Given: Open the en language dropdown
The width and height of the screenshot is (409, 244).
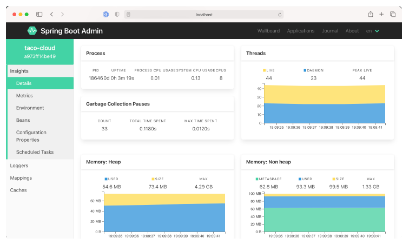Looking at the screenshot, I should 372,31.
